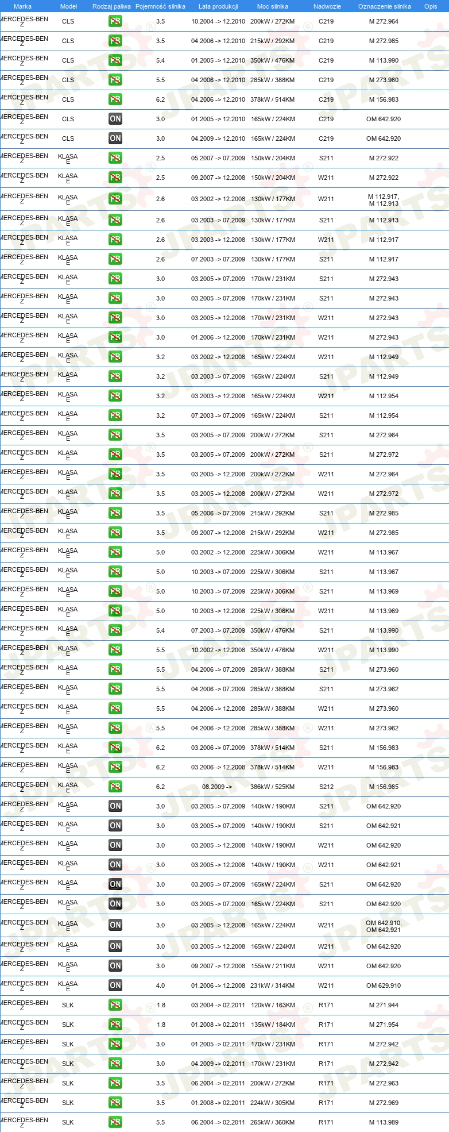Click the 'M 272.963' engine code

click(384, 1083)
